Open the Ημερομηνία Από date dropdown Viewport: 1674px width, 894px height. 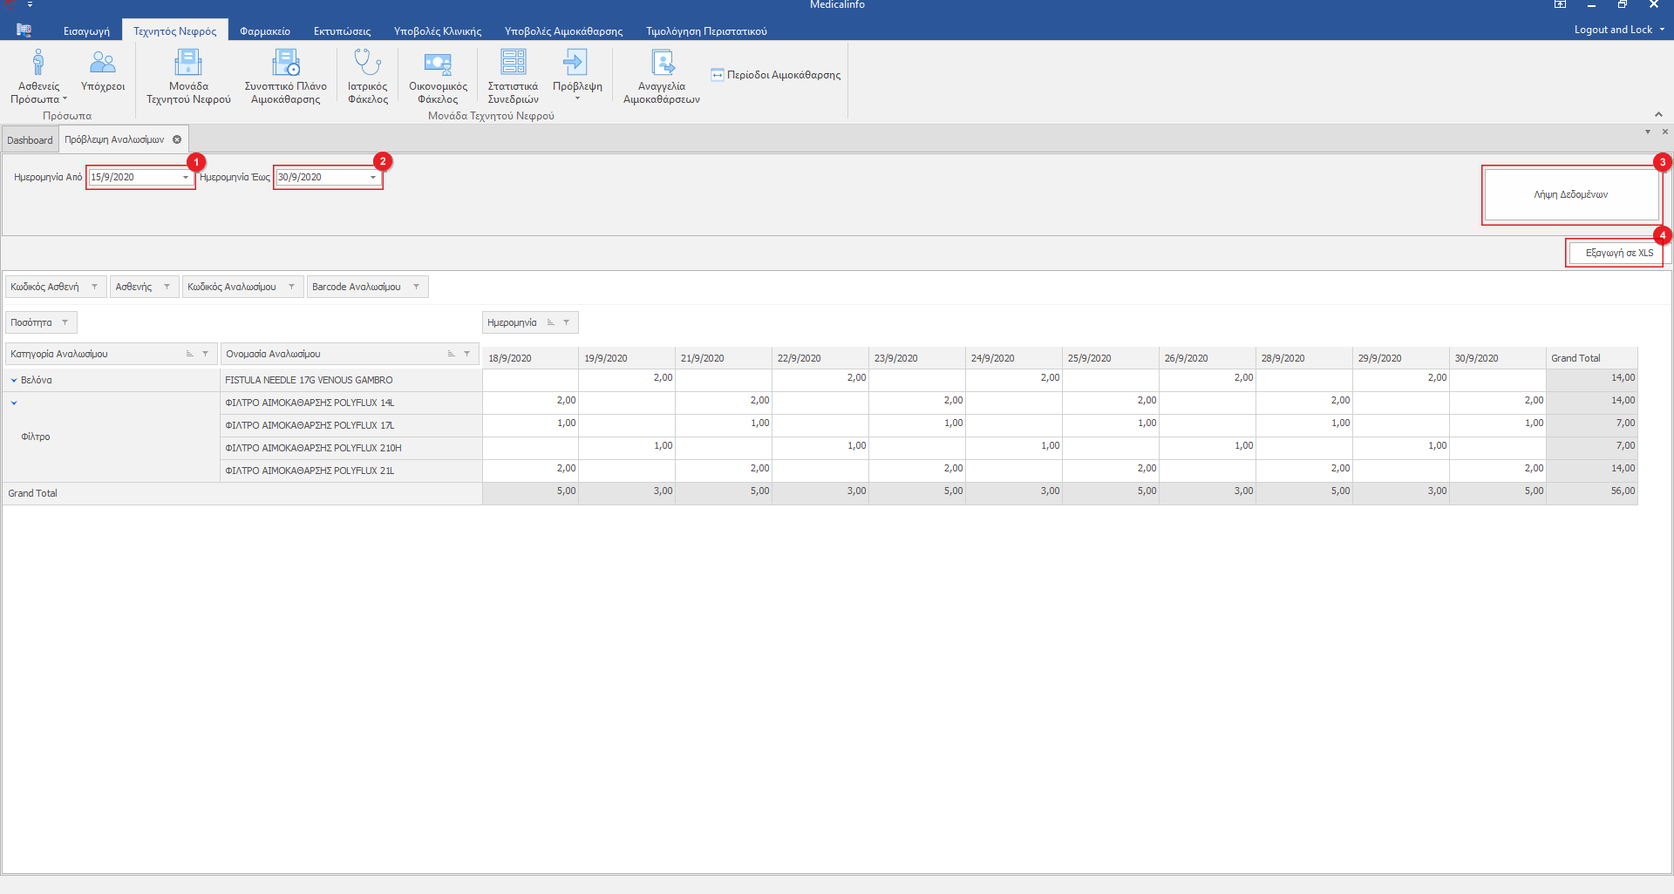pos(186,178)
